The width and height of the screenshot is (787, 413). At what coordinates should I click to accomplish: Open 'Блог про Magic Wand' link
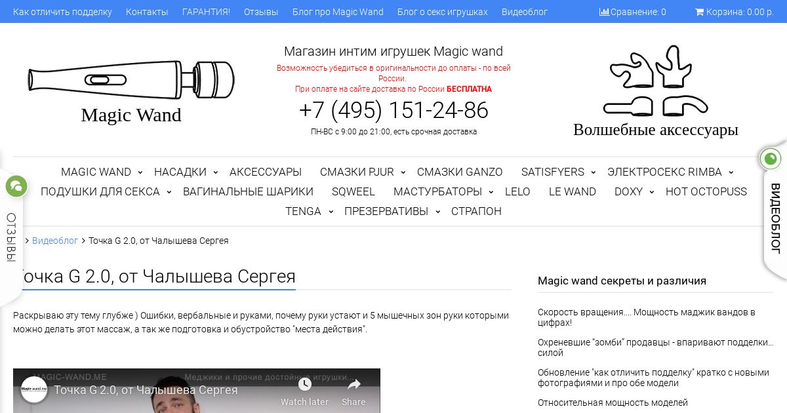pos(338,12)
